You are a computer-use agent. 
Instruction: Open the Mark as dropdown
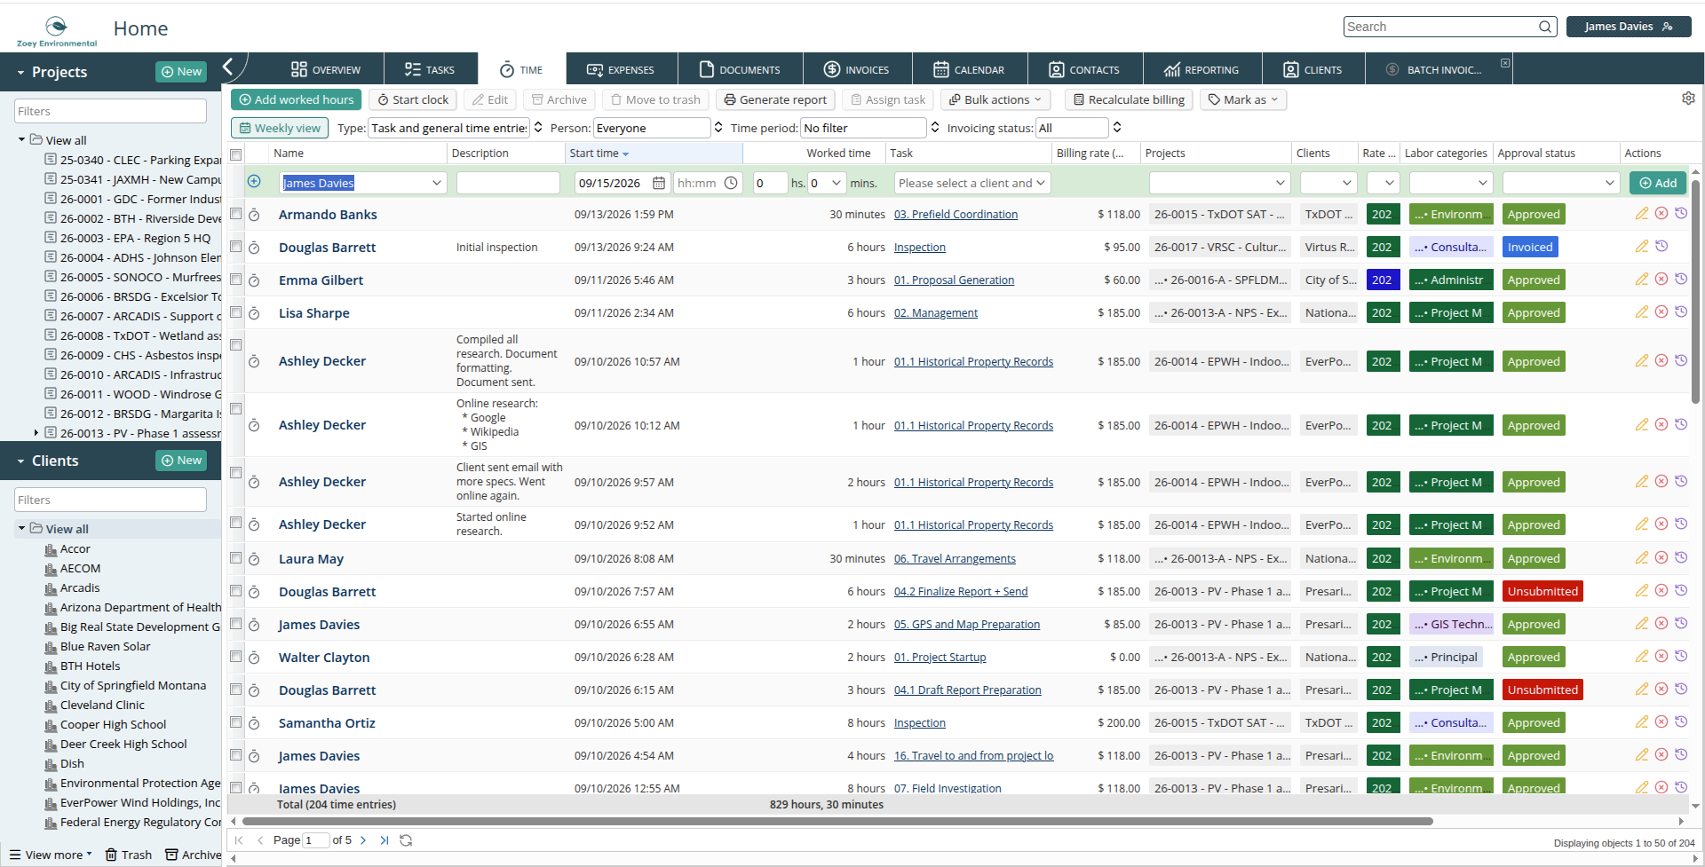click(1243, 99)
